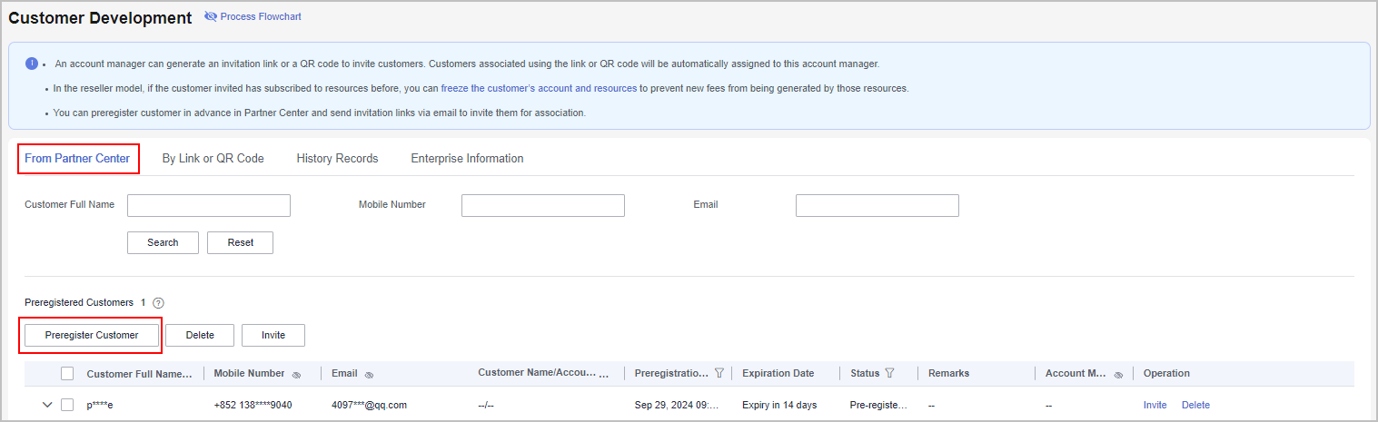Select the checkbox for customer p****e
1378x422 pixels.
(x=67, y=405)
